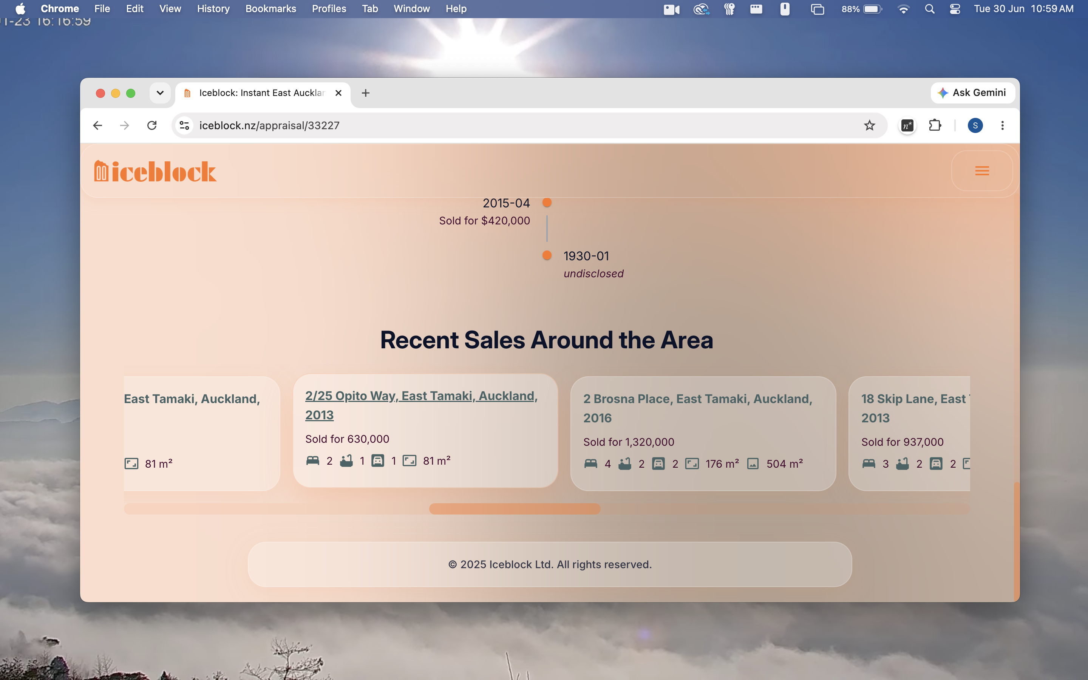Screen dimensions: 1088x680
Task: Open the Wi-Fi status menu
Action: coord(903,9)
